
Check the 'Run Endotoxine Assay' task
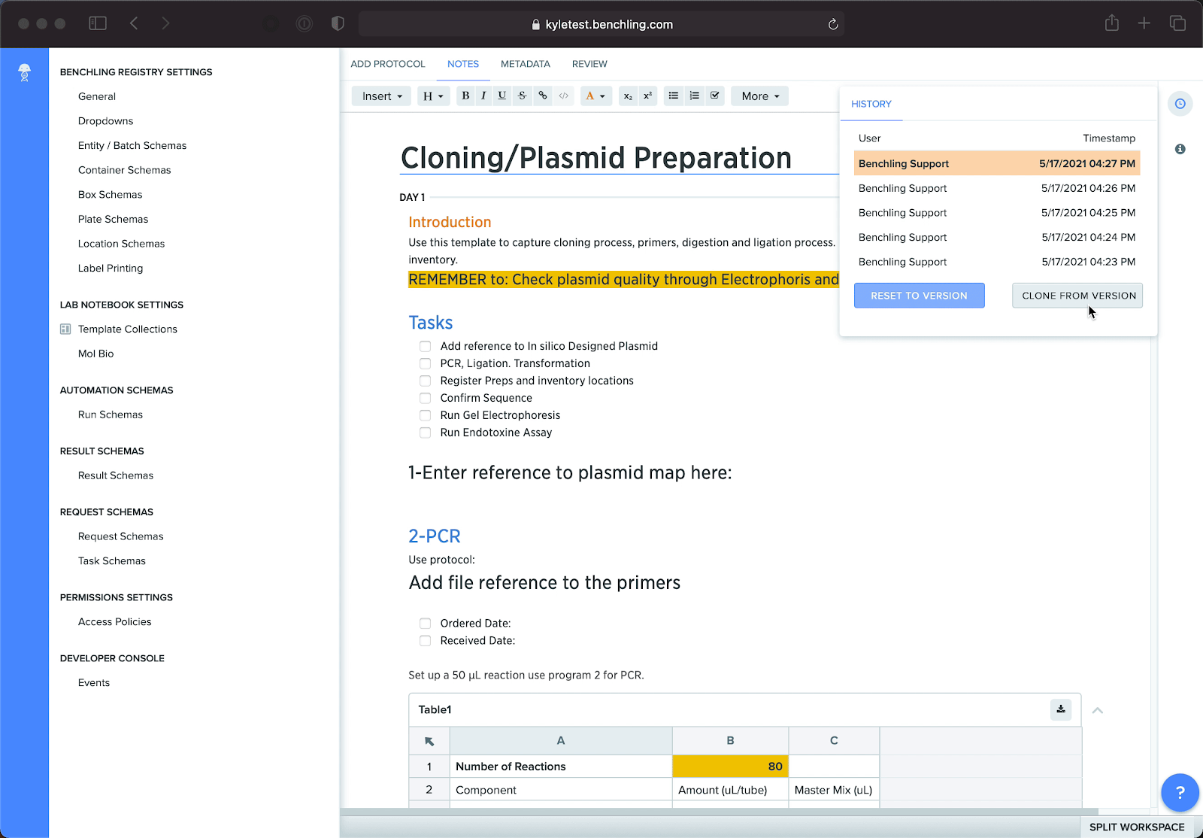coord(426,433)
